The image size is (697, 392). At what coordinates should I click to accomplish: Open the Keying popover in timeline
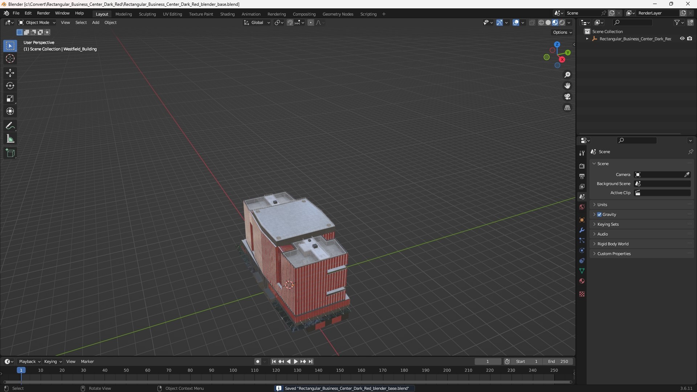53,362
